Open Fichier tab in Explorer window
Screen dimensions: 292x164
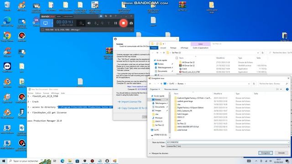point(154,48)
